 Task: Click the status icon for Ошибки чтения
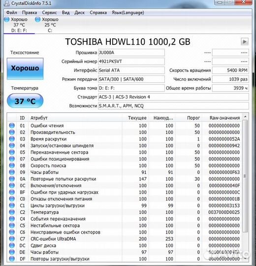12,126
